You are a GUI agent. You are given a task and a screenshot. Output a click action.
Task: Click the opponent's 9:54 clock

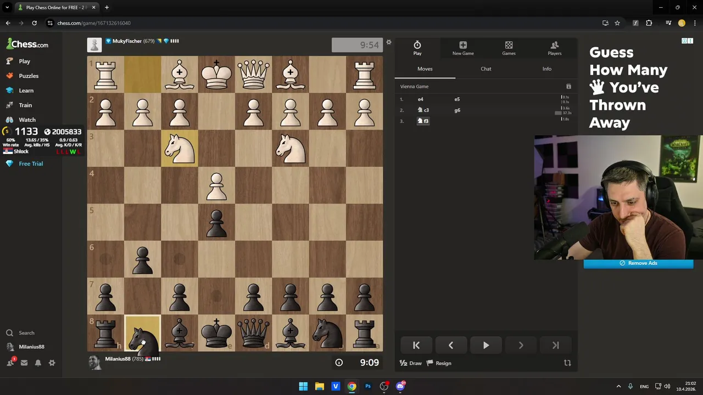coord(357,45)
